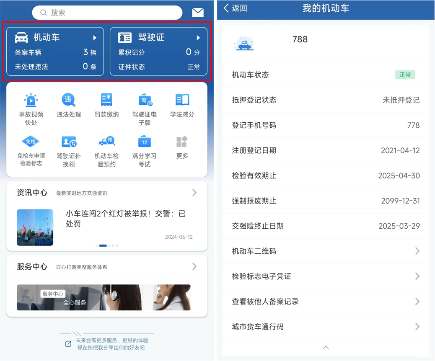Open 免检车申领检验标志 icon
The height and width of the screenshot is (361, 435).
coord(31,142)
